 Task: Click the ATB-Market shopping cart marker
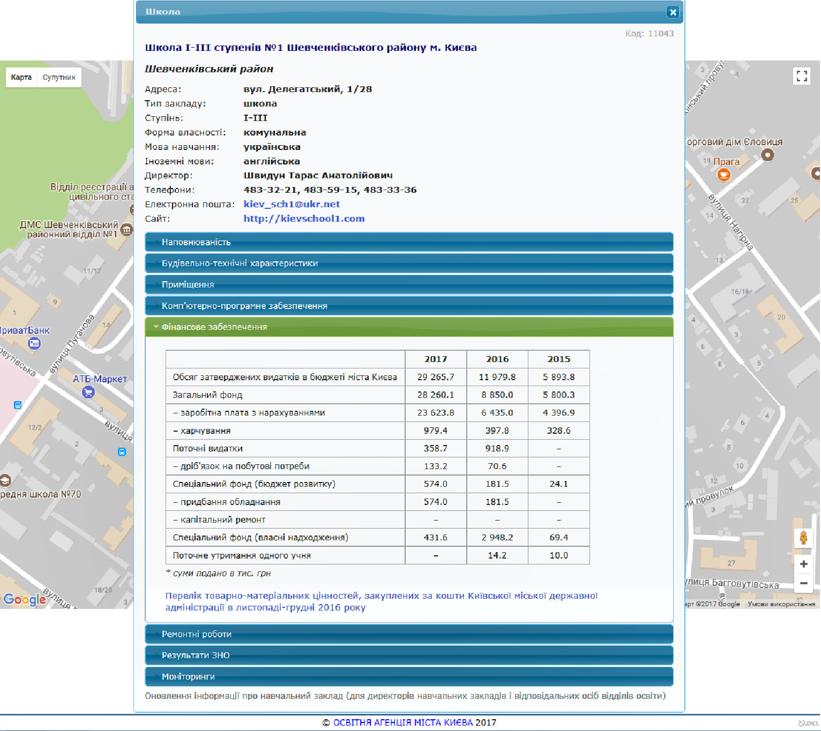coord(88,392)
